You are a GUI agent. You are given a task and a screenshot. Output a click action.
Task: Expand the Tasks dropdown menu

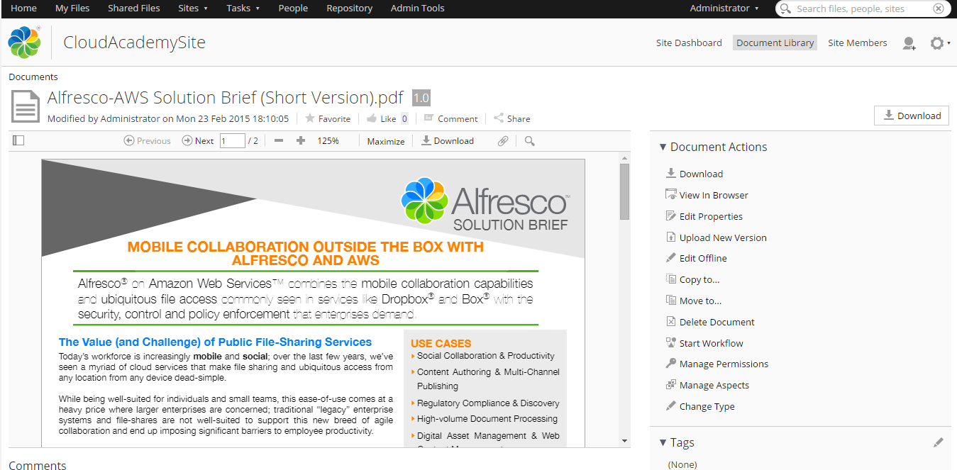tap(243, 9)
